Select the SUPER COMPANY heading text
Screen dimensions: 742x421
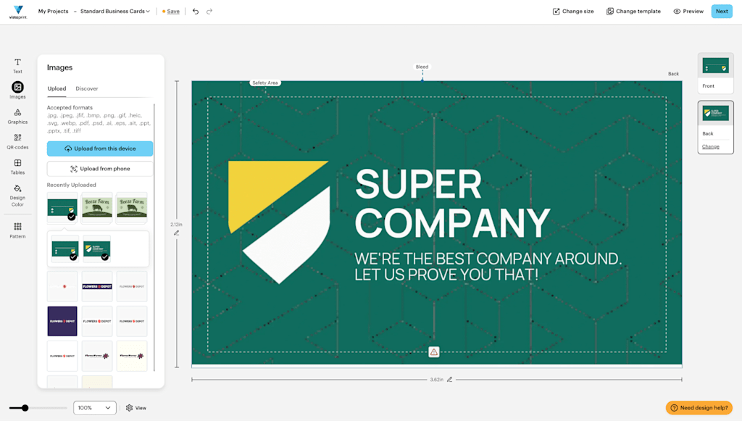click(452, 203)
